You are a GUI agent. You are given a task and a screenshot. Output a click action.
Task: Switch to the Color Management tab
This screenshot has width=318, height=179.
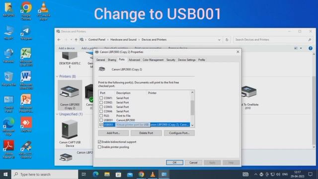click(x=153, y=60)
